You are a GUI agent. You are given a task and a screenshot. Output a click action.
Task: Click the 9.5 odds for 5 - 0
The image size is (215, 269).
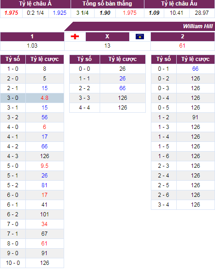click(x=45, y=166)
